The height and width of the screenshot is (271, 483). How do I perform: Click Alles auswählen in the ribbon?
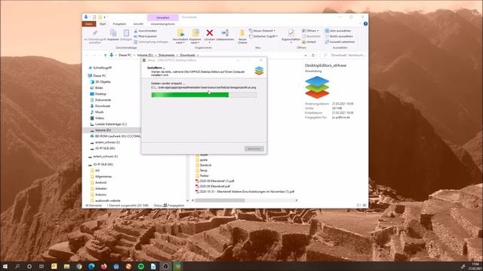pos(338,31)
